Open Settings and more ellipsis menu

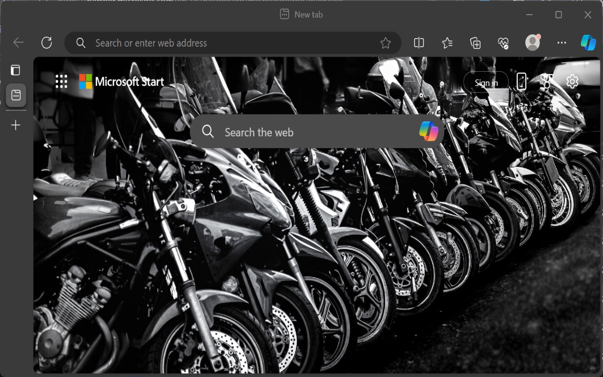[x=562, y=43]
